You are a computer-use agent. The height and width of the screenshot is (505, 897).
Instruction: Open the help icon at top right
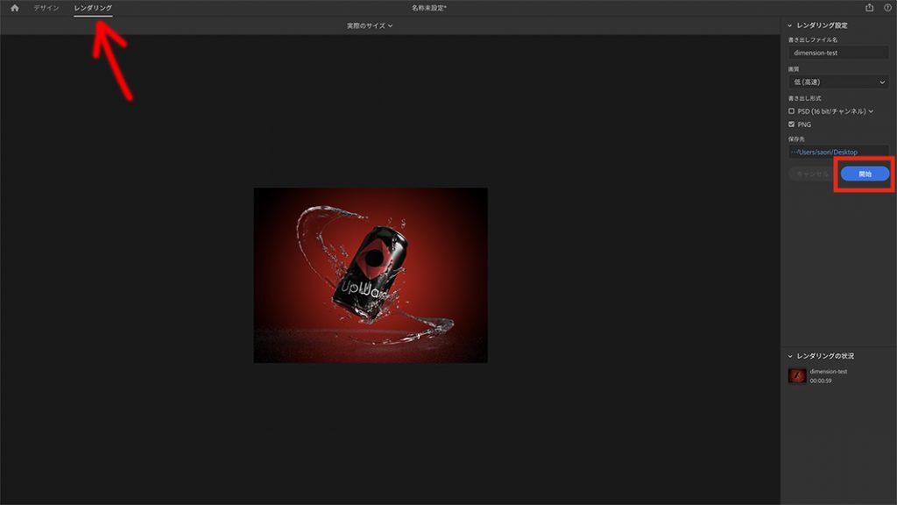point(887,8)
